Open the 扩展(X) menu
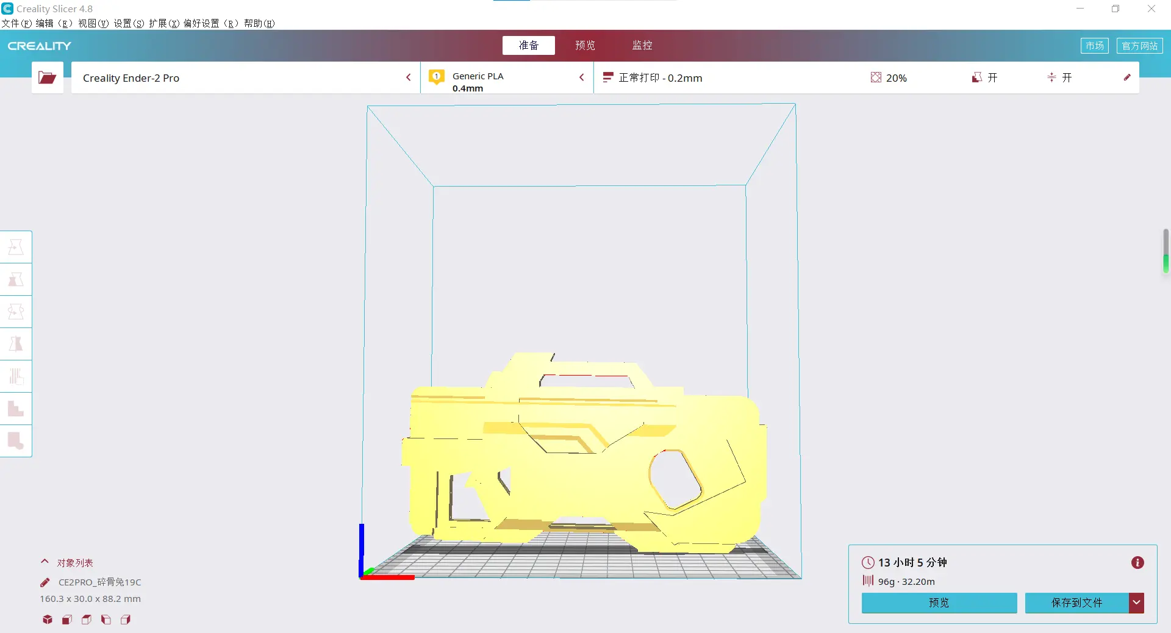 click(164, 23)
